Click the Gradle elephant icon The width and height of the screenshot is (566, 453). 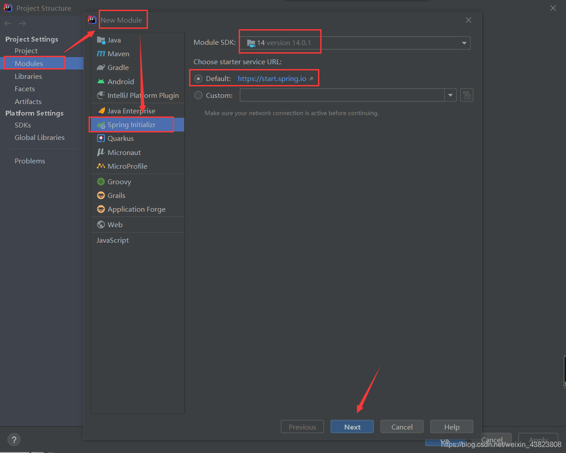coord(101,67)
